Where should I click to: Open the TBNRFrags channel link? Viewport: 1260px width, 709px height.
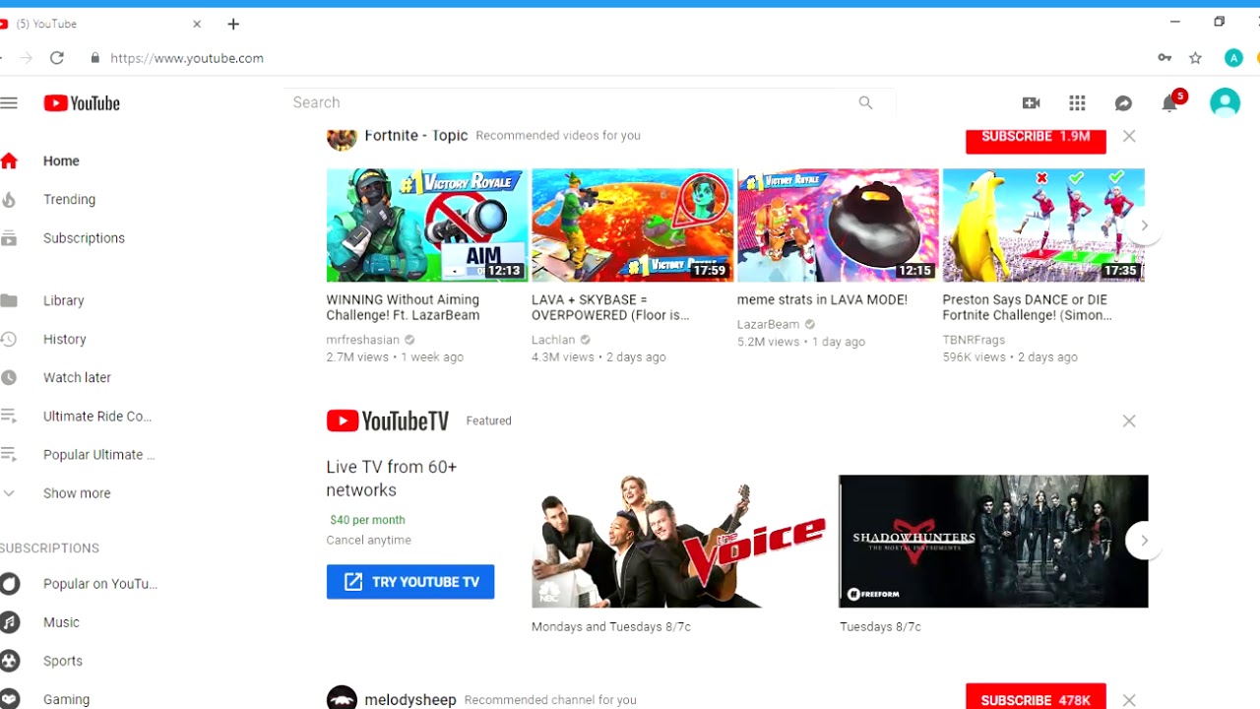click(974, 340)
